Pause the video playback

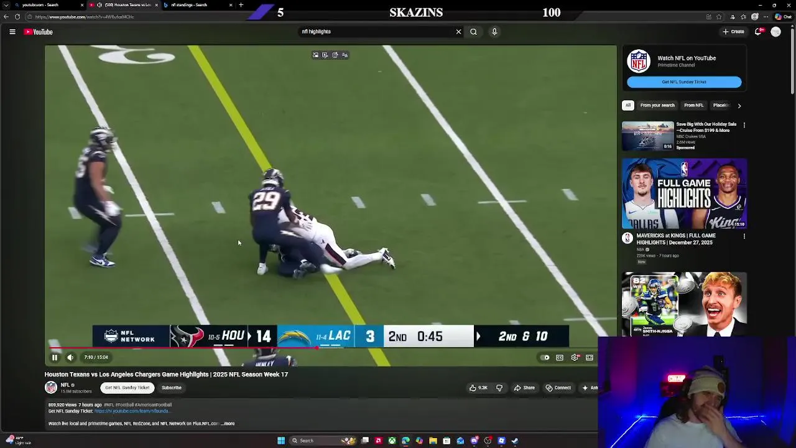click(54, 357)
